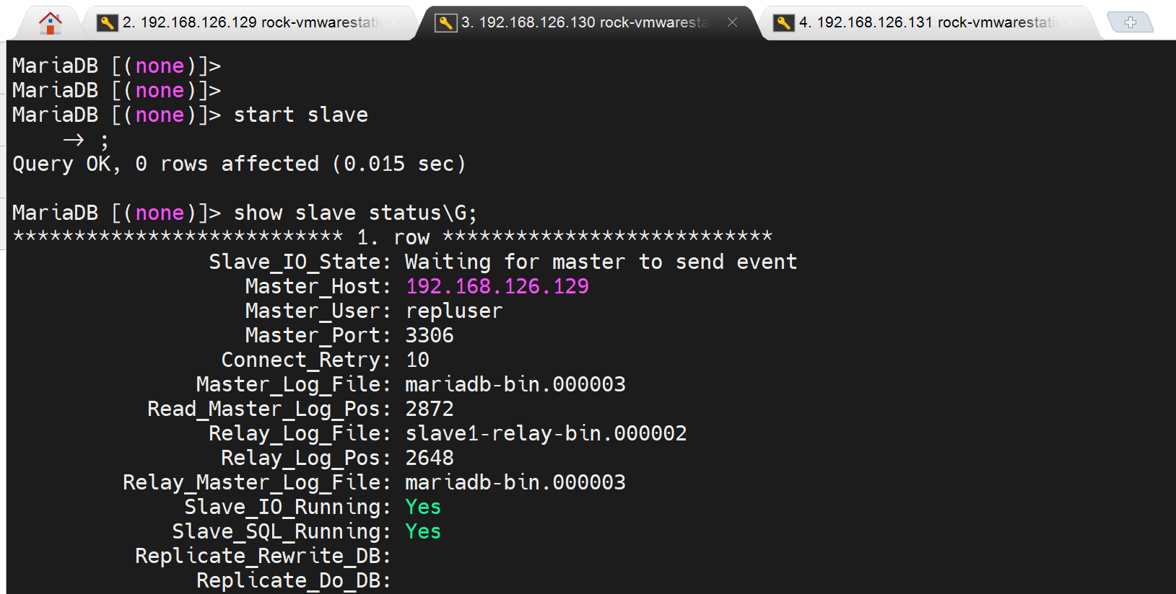Close the 192.168.126.131 session tab
The image size is (1176, 594).
(x=1070, y=22)
